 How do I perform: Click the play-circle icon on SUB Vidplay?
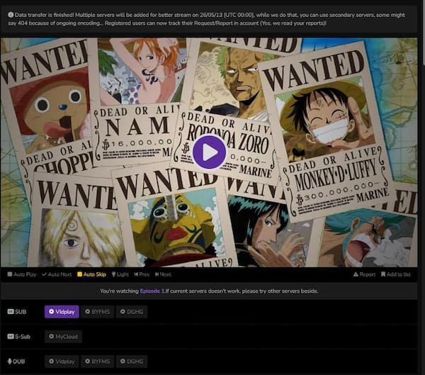(51, 311)
